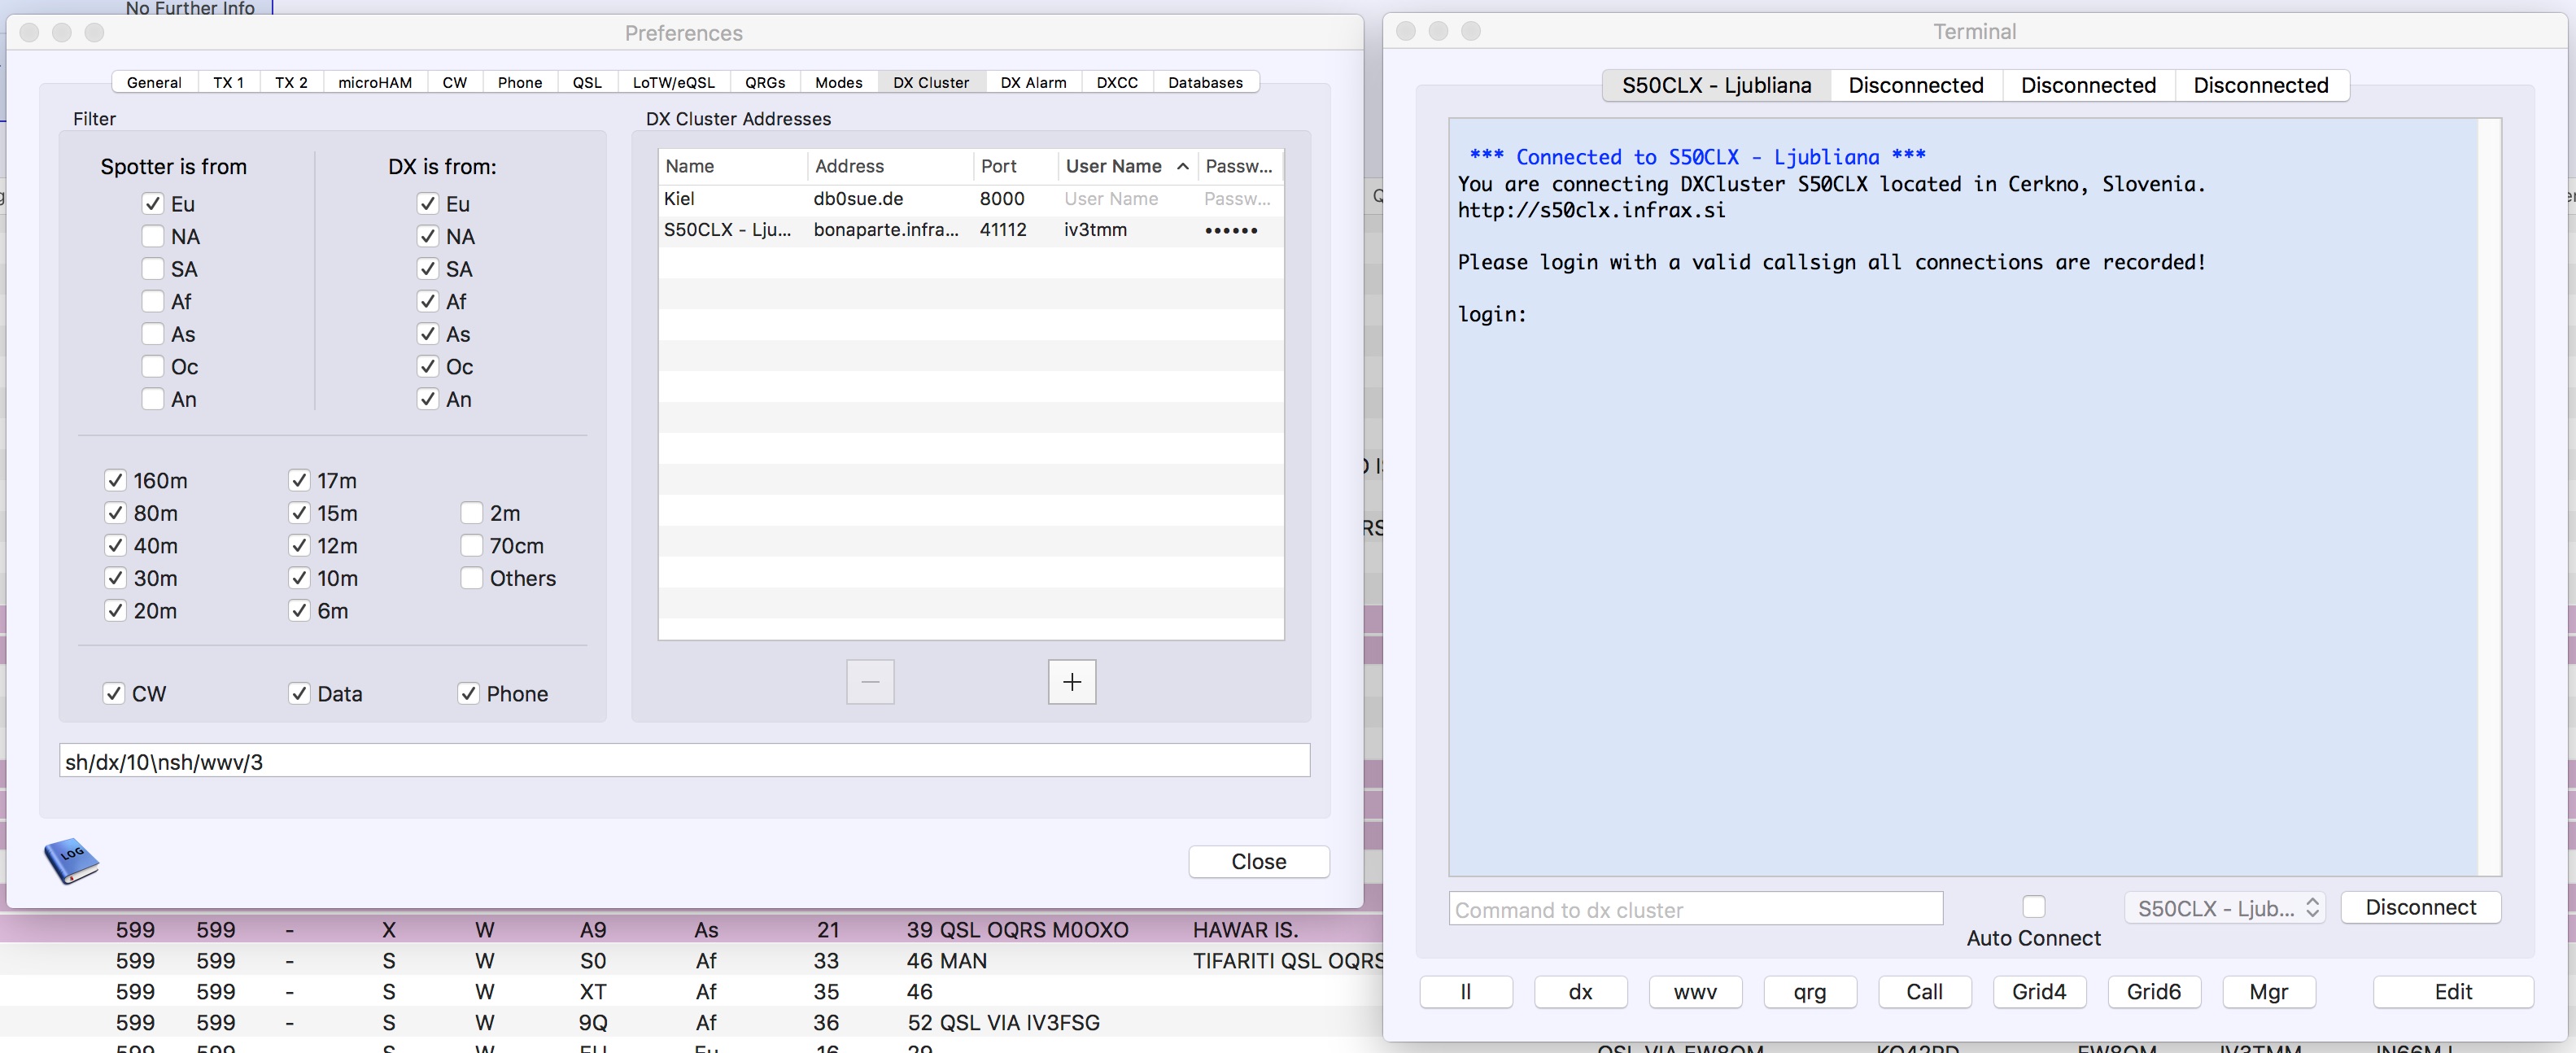Image resolution: width=2576 pixels, height=1053 pixels.
Task: Click the Name column header
Action: pyautogui.click(x=733, y=166)
